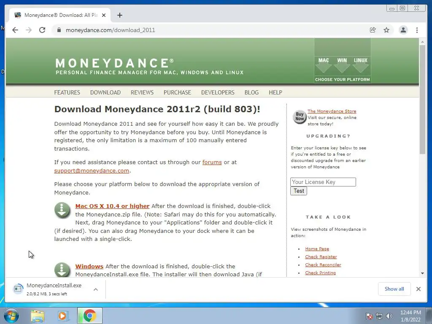
Task: Open Action Center flag in the system tray
Action: pos(369,316)
